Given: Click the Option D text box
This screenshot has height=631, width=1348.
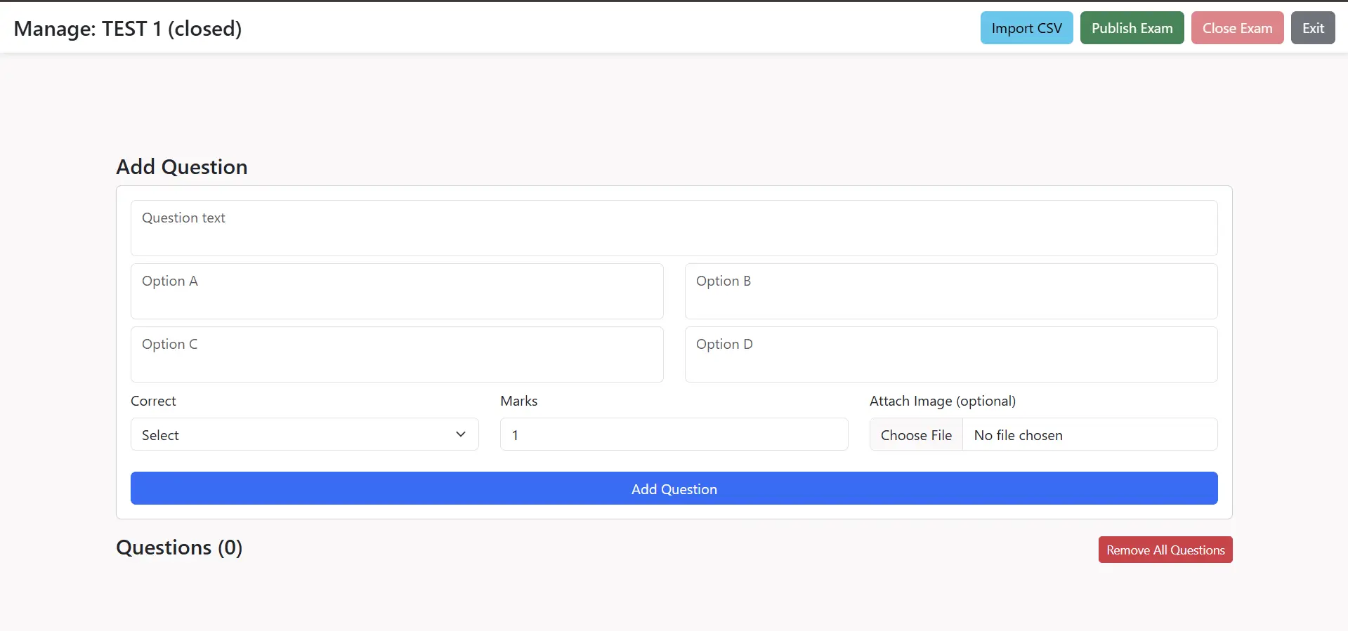Looking at the screenshot, I should click(x=950, y=354).
